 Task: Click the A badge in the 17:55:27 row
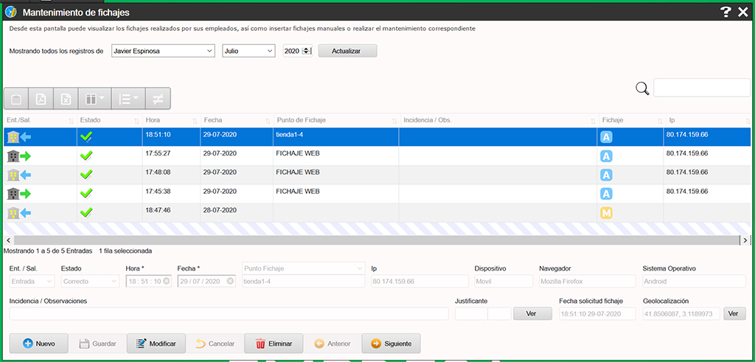click(607, 156)
